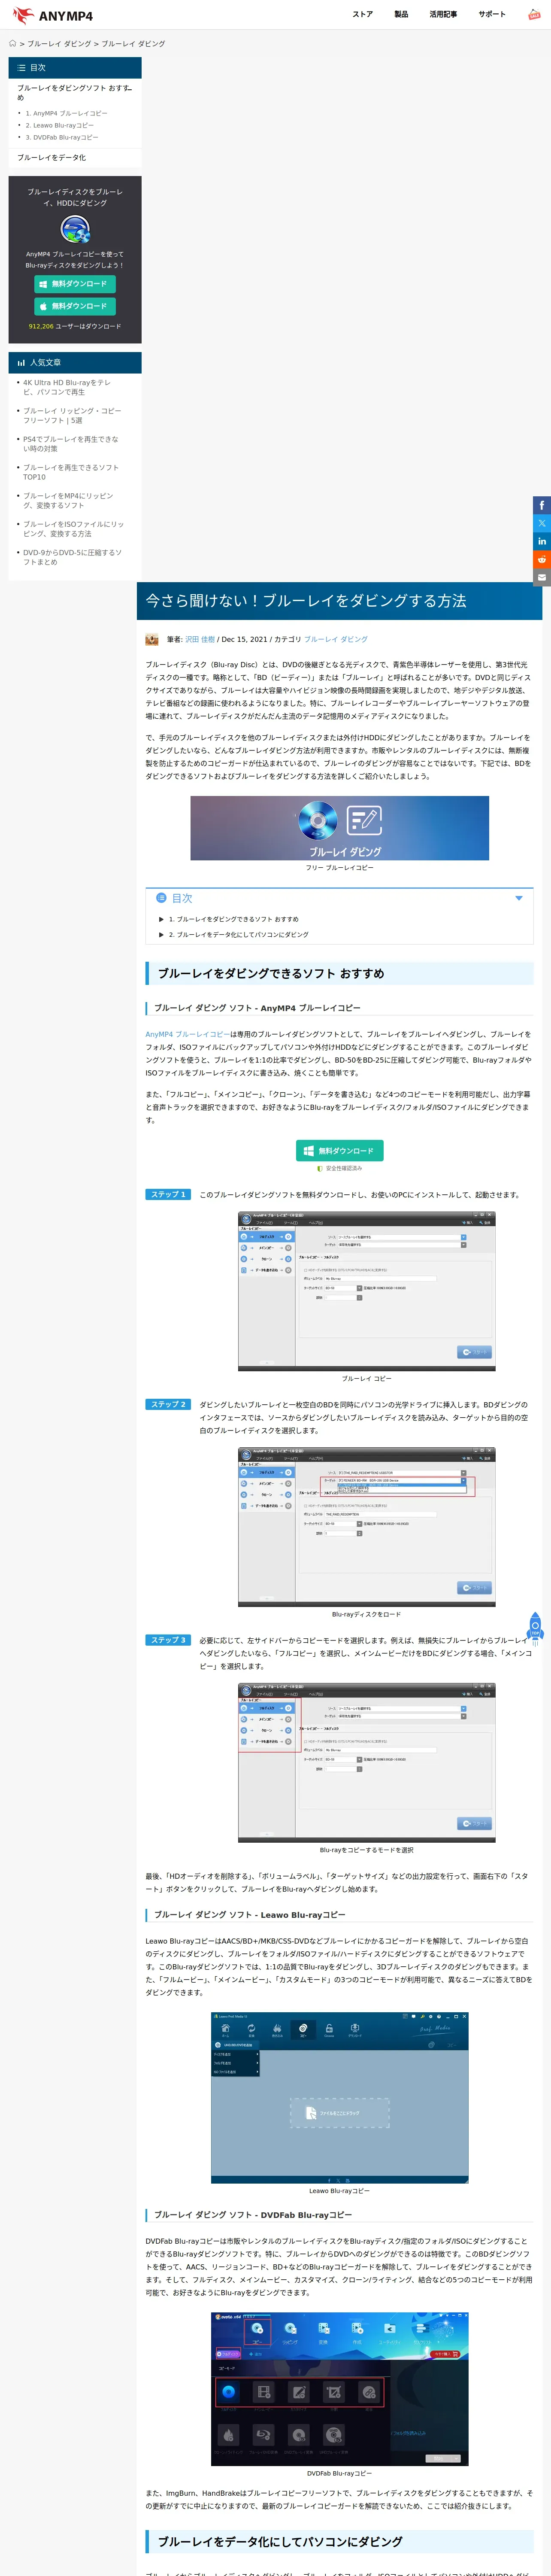This screenshot has width=551, height=2576.
Task: Open article 4K Ultra HD Blu-rayをテレビ、パソコンで再生
Action: (67, 387)
